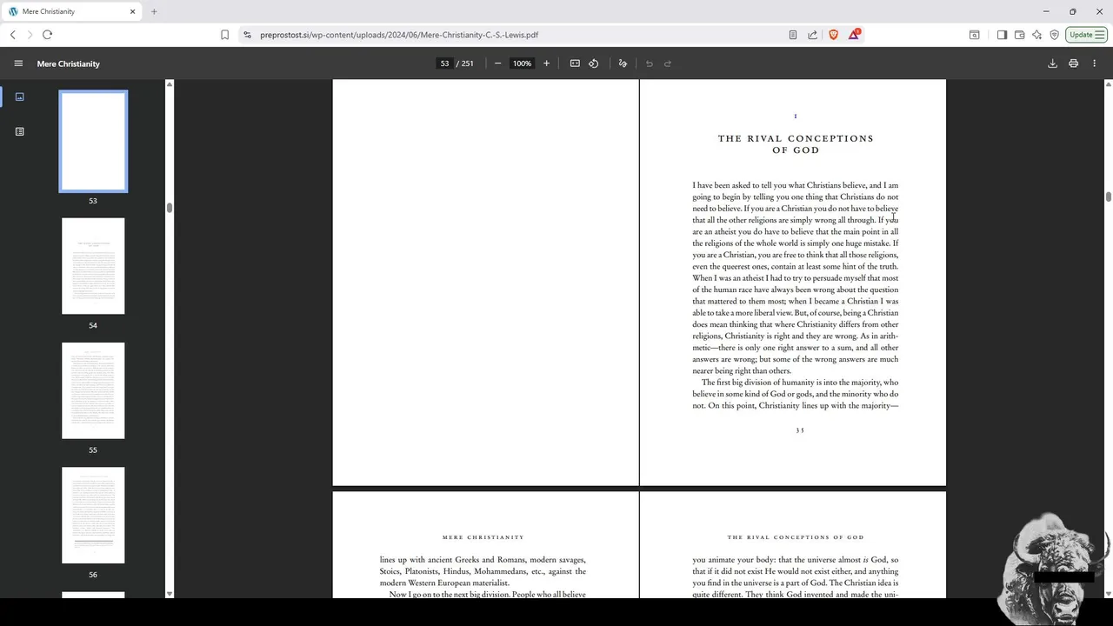
Task: Toggle the browser sidebar panel
Action: 1002,35
